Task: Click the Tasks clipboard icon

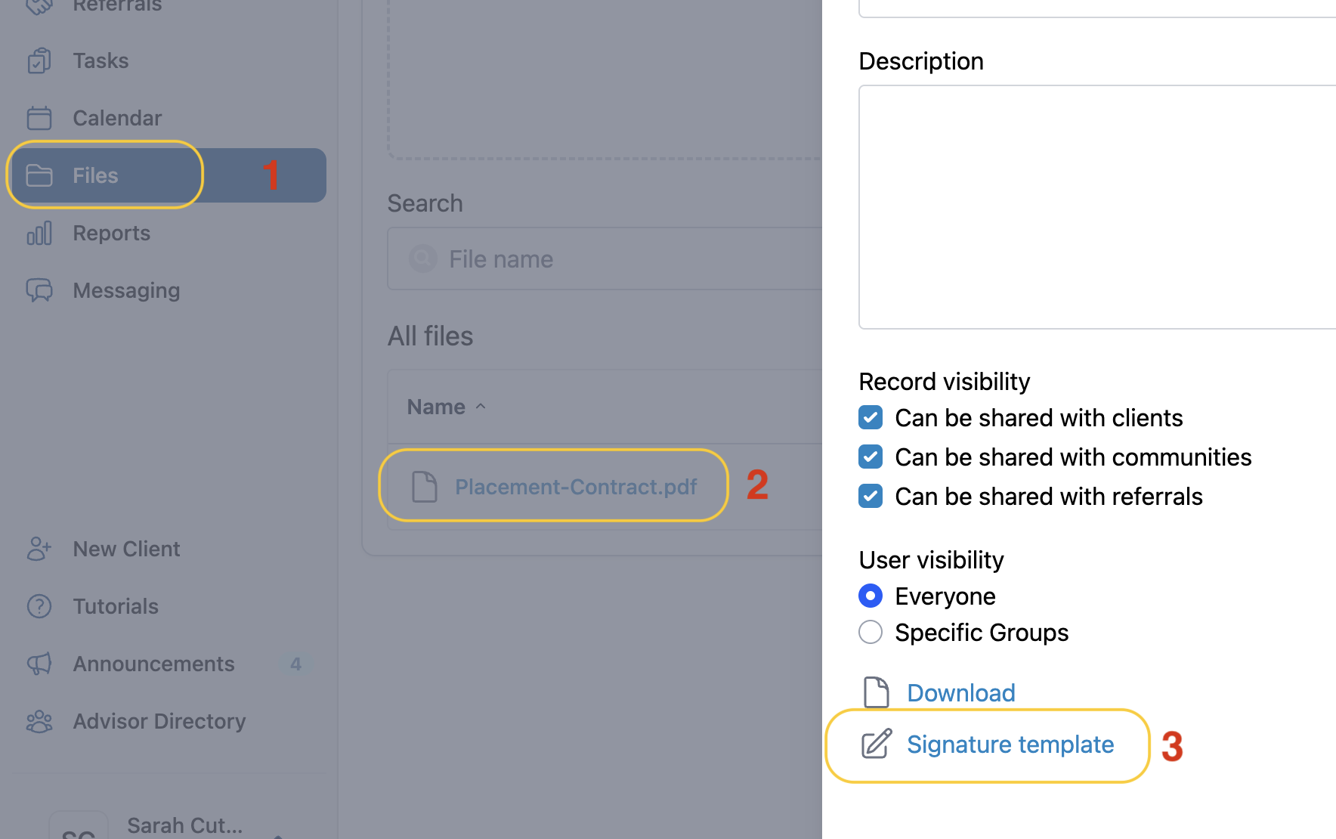Action: (x=39, y=60)
